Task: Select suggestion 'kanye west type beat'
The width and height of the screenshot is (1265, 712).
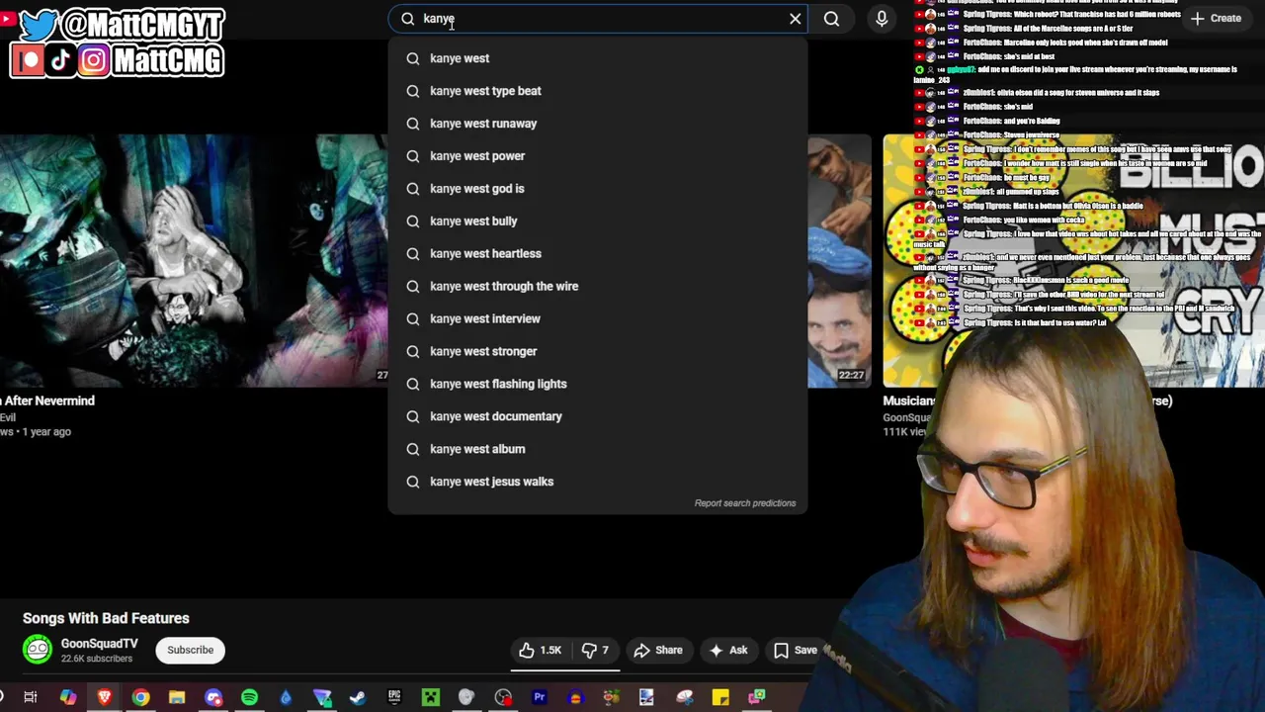Action: 598,91
